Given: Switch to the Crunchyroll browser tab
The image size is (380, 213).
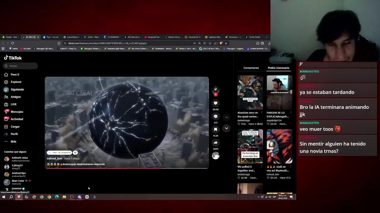Looking at the screenshot, I should 193,37.
